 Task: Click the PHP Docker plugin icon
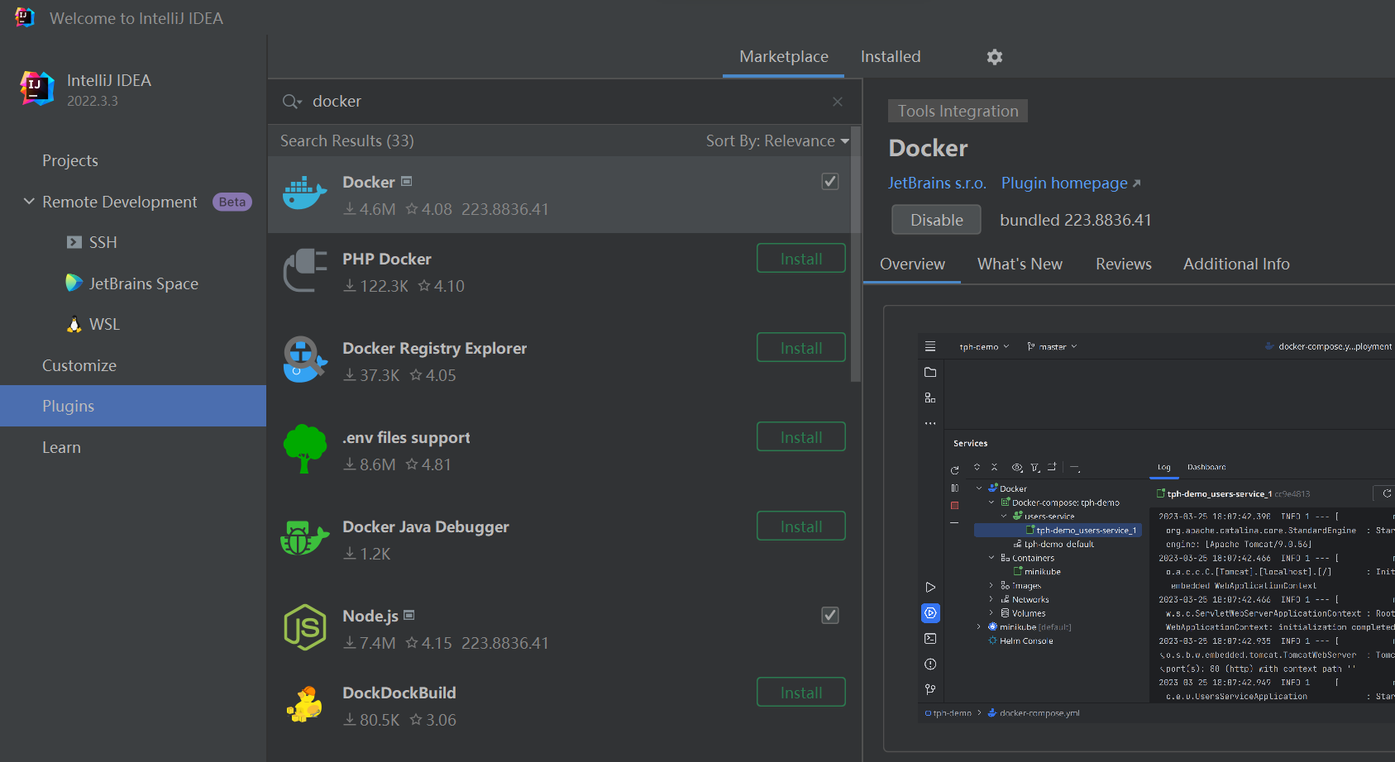pyautogui.click(x=304, y=271)
